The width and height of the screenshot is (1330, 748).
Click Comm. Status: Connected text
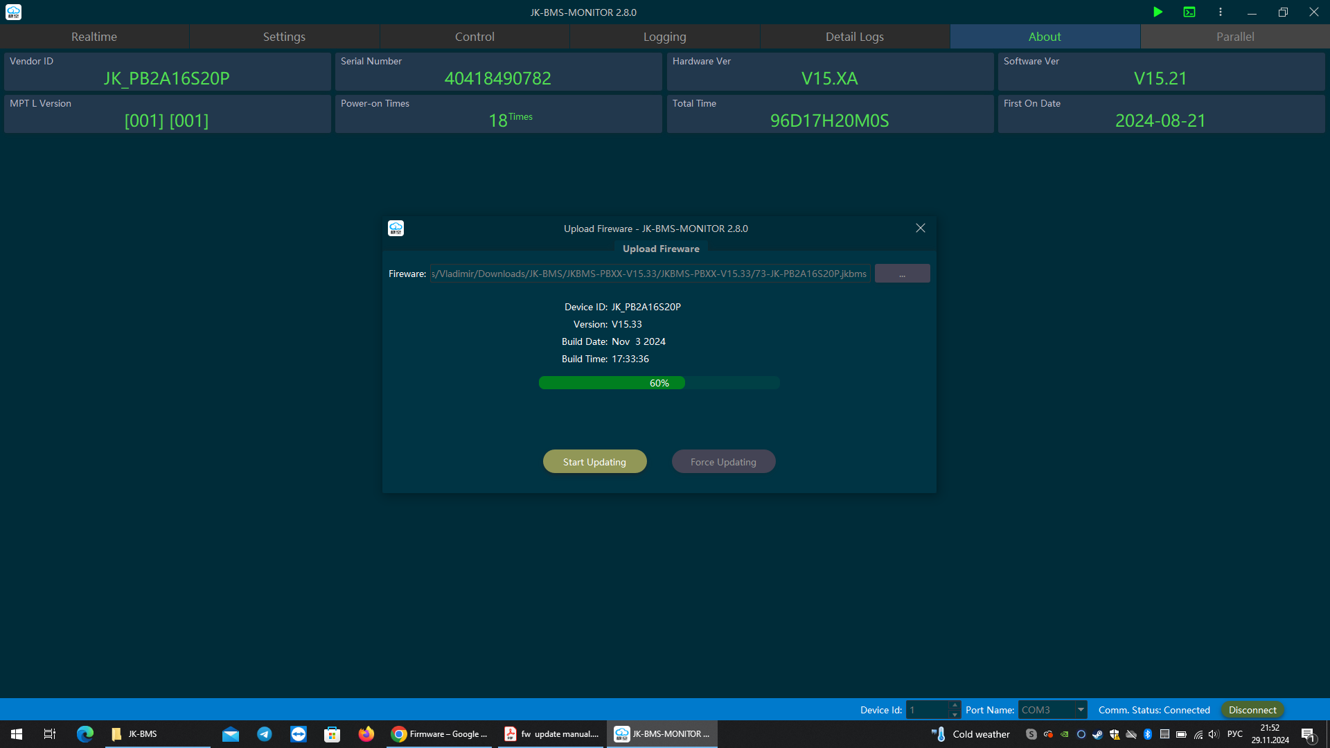1154,710
